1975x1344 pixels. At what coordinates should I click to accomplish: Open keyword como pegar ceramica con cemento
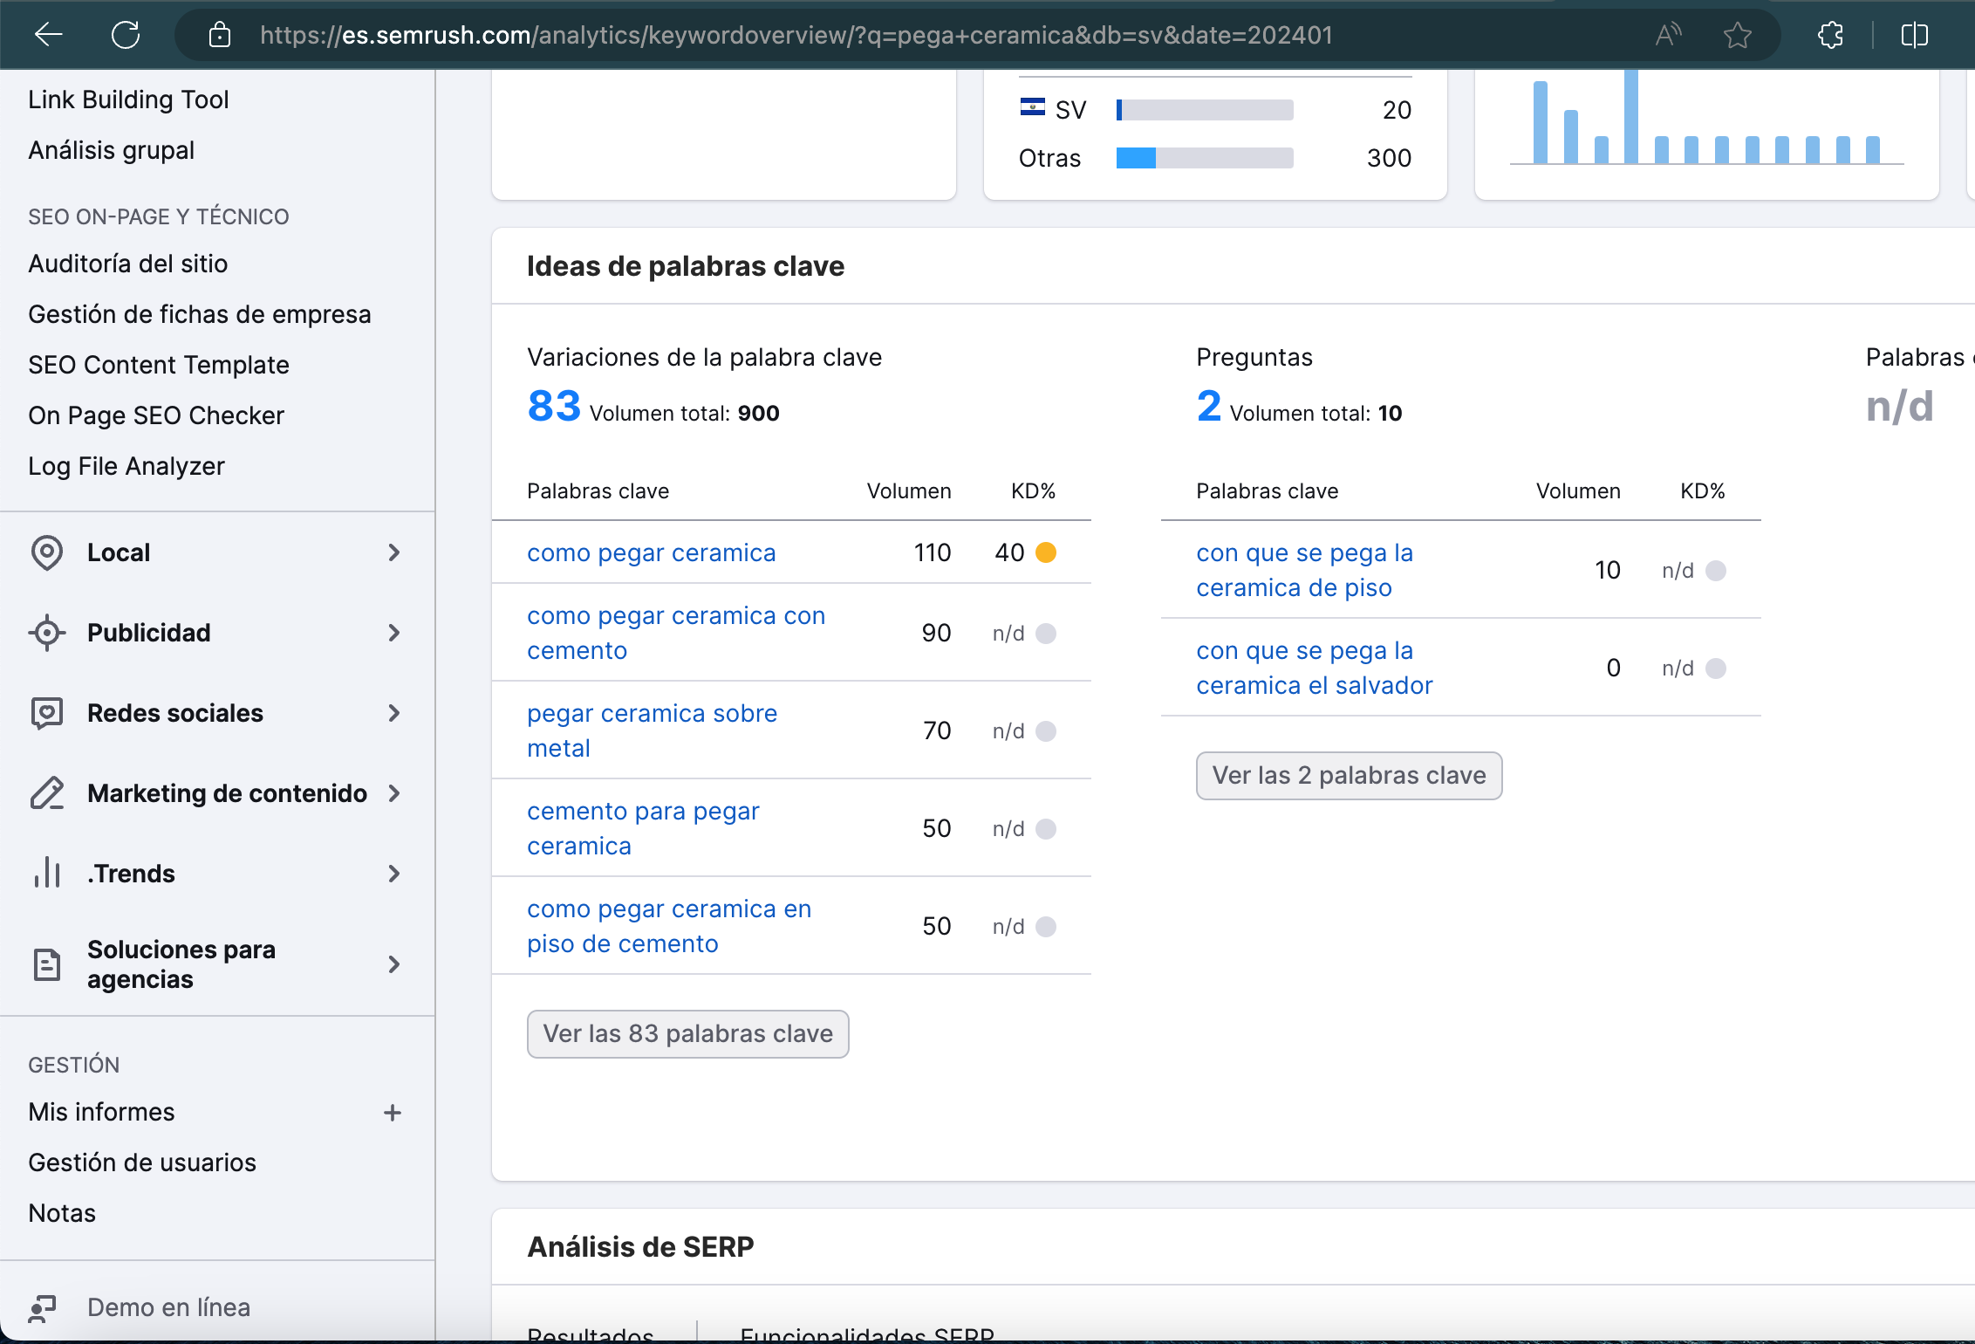click(676, 633)
